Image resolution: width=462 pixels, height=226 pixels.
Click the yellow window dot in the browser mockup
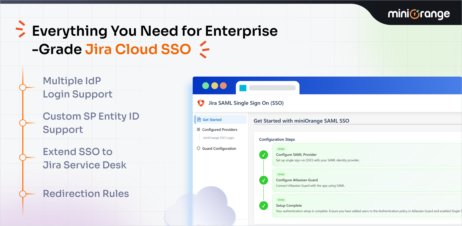tap(215, 86)
